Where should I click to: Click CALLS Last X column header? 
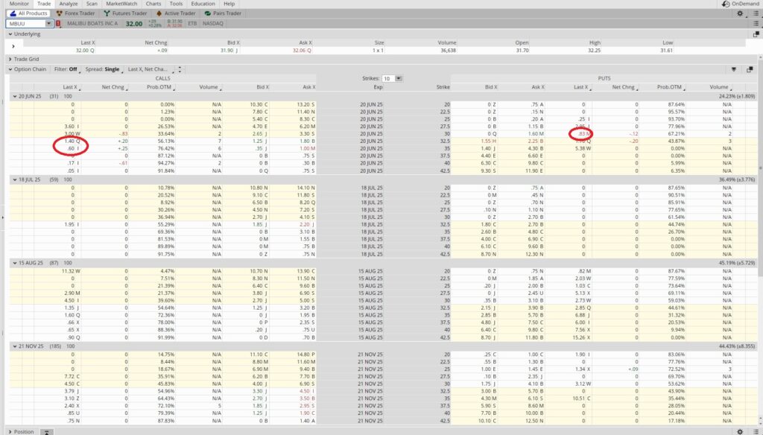point(69,87)
